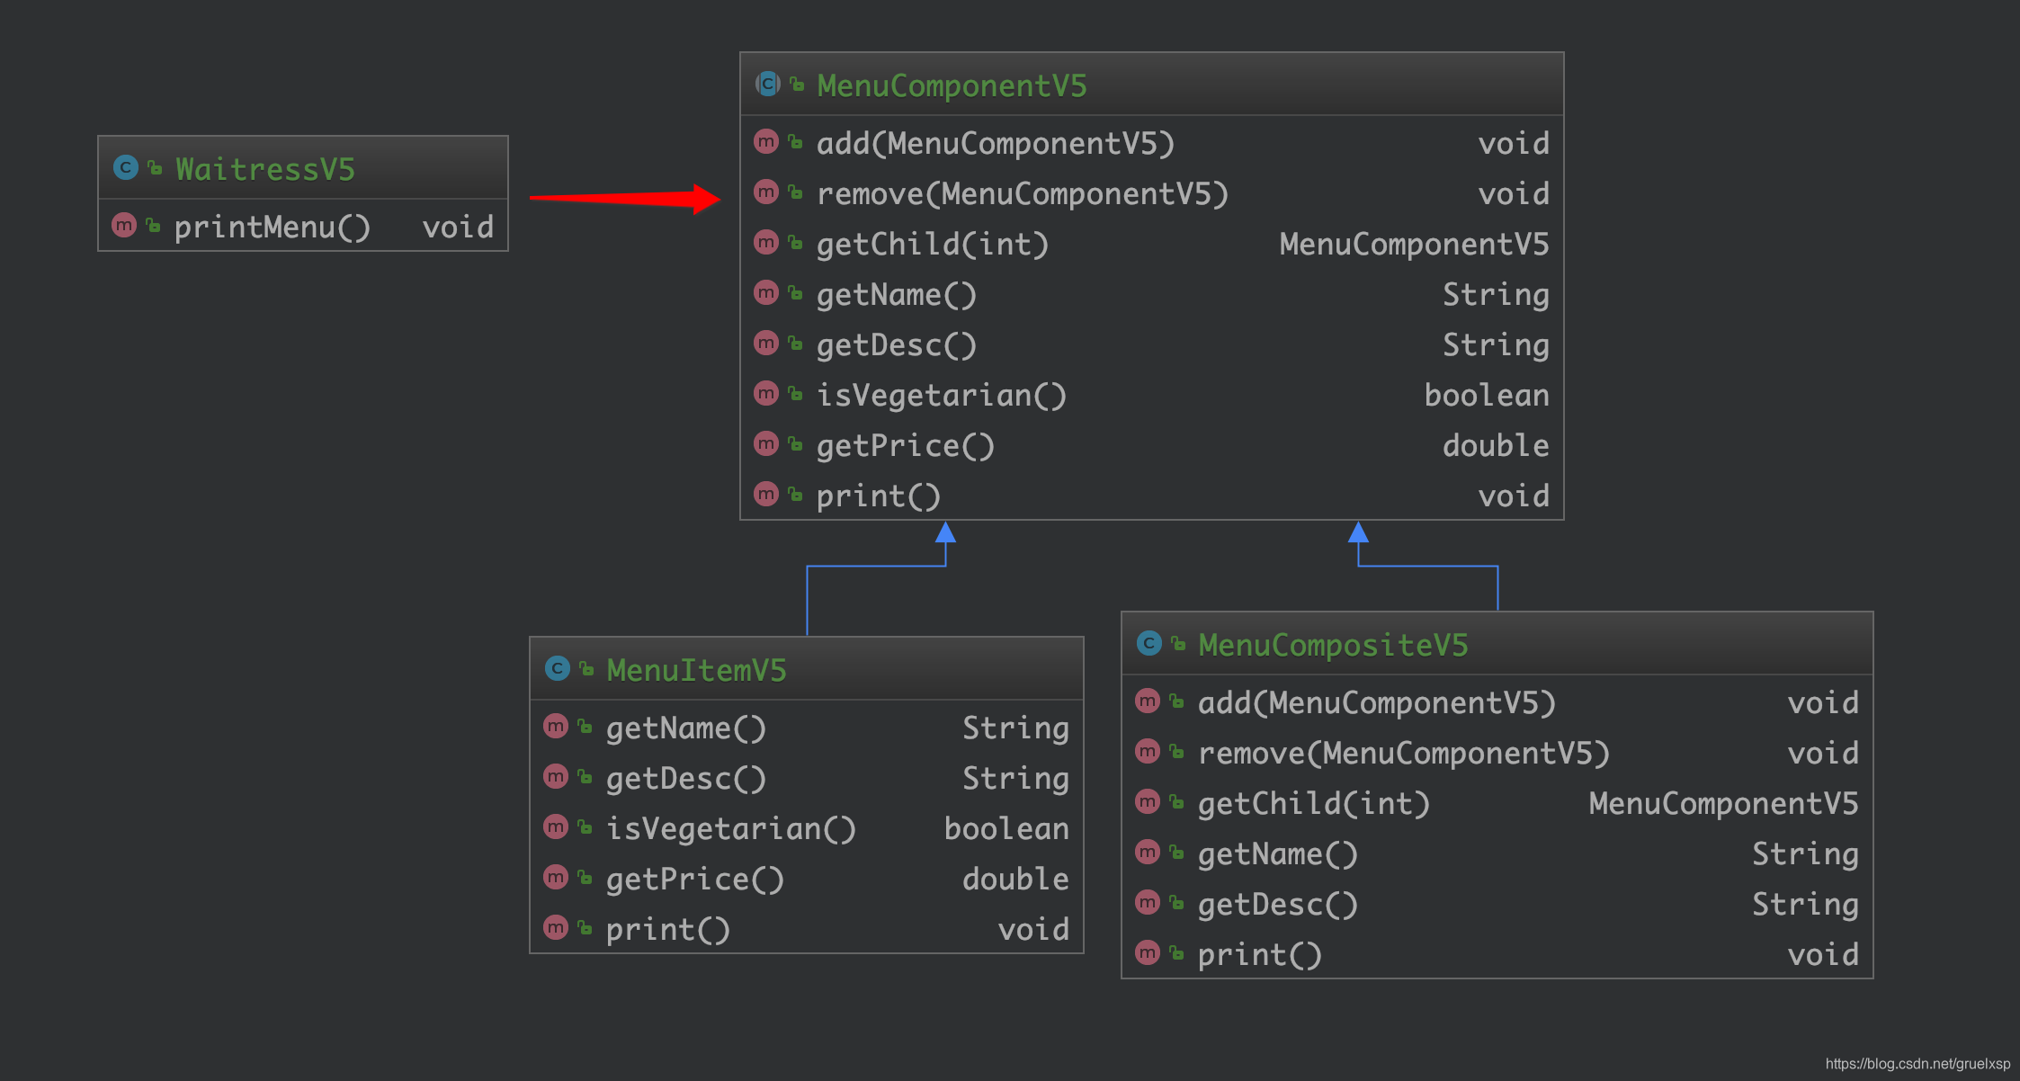
Task: Select add(MenuComponentV5) method name in MenuCompositeV5
Action: [x=1377, y=702]
